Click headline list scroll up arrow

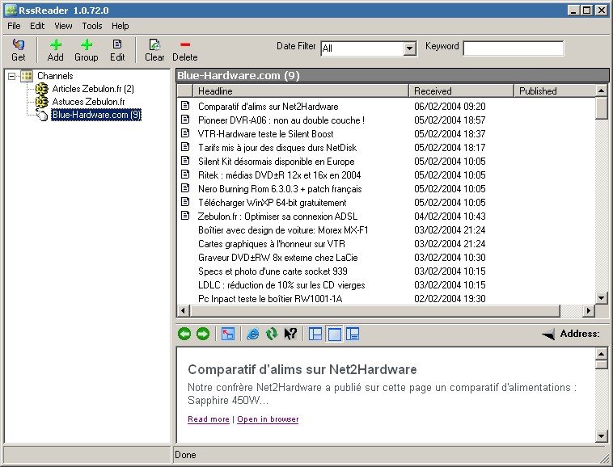[x=601, y=91]
